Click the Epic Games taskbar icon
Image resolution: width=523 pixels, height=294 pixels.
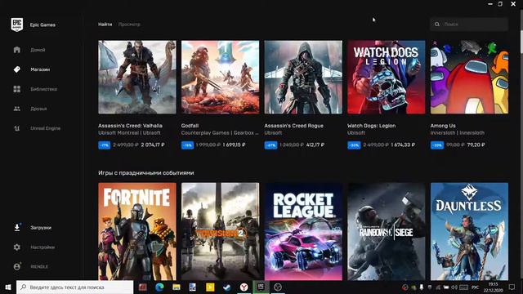coord(261,287)
